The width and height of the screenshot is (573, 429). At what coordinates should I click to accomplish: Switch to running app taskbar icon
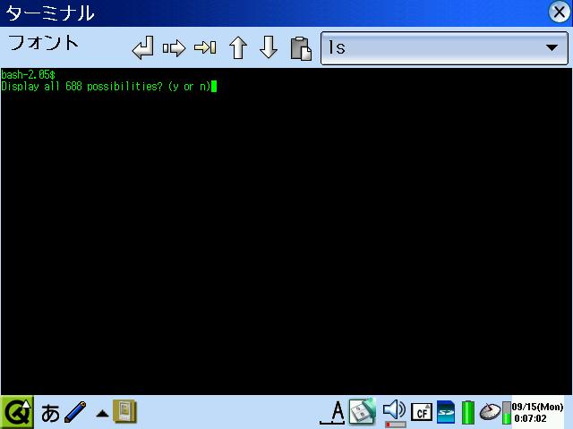pyautogui.click(x=124, y=411)
